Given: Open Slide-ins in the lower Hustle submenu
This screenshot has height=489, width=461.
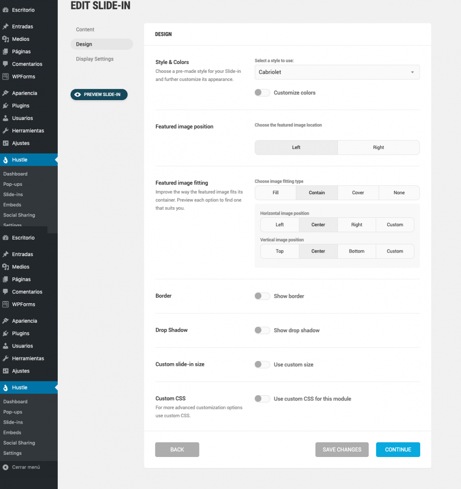Looking at the screenshot, I should pos(13,422).
